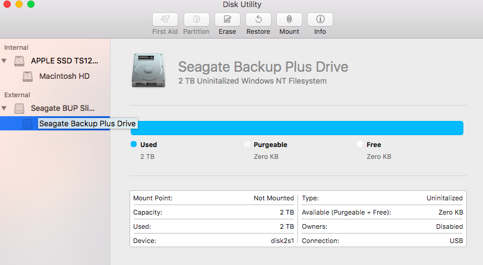483x265 pixels.
Task: Click the 'disk2s1' device value
Action: click(282, 241)
